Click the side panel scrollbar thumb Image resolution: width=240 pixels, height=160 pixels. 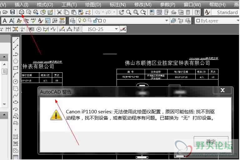coord(5,71)
